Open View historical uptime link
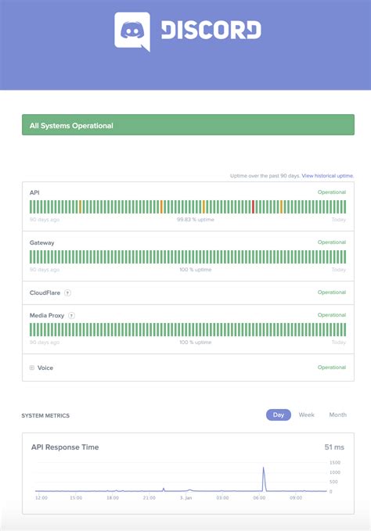The image size is (371, 531). pyautogui.click(x=328, y=176)
